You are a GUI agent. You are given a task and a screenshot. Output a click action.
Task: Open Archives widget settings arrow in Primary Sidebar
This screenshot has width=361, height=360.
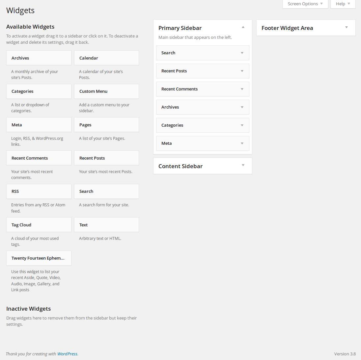click(242, 107)
